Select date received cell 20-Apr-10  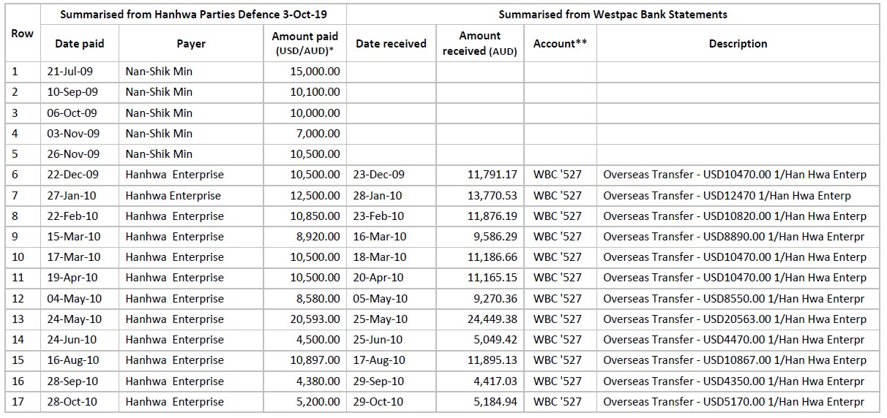(x=378, y=278)
